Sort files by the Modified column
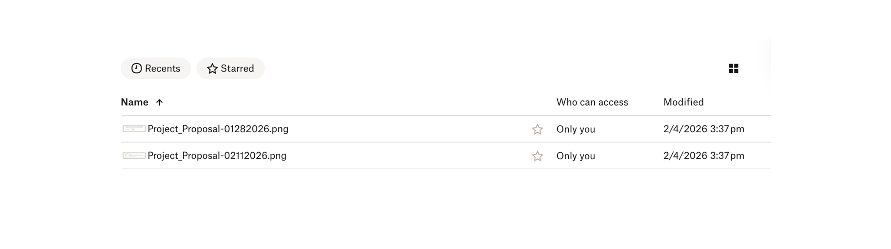This screenshot has height=249, width=891. click(x=683, y=102)
